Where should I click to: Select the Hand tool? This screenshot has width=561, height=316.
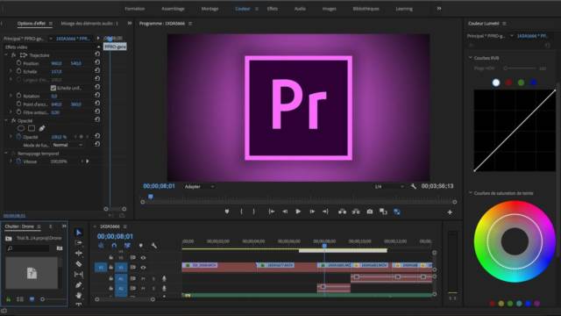click(x=79, y=295)
